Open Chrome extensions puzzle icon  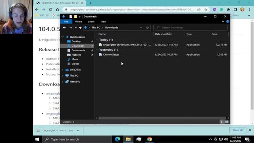pos(228,10)
